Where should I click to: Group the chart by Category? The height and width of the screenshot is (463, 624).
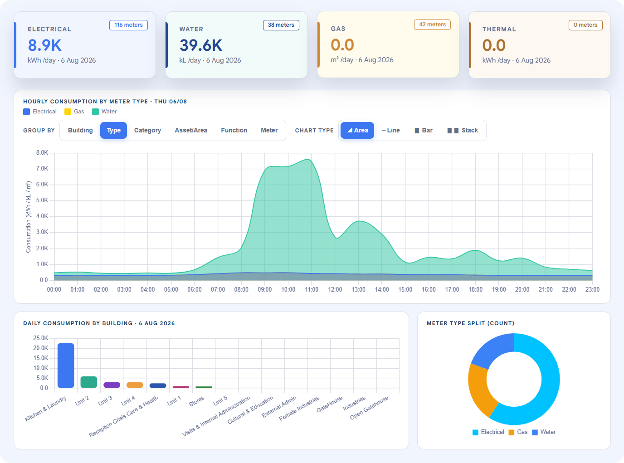147,131
